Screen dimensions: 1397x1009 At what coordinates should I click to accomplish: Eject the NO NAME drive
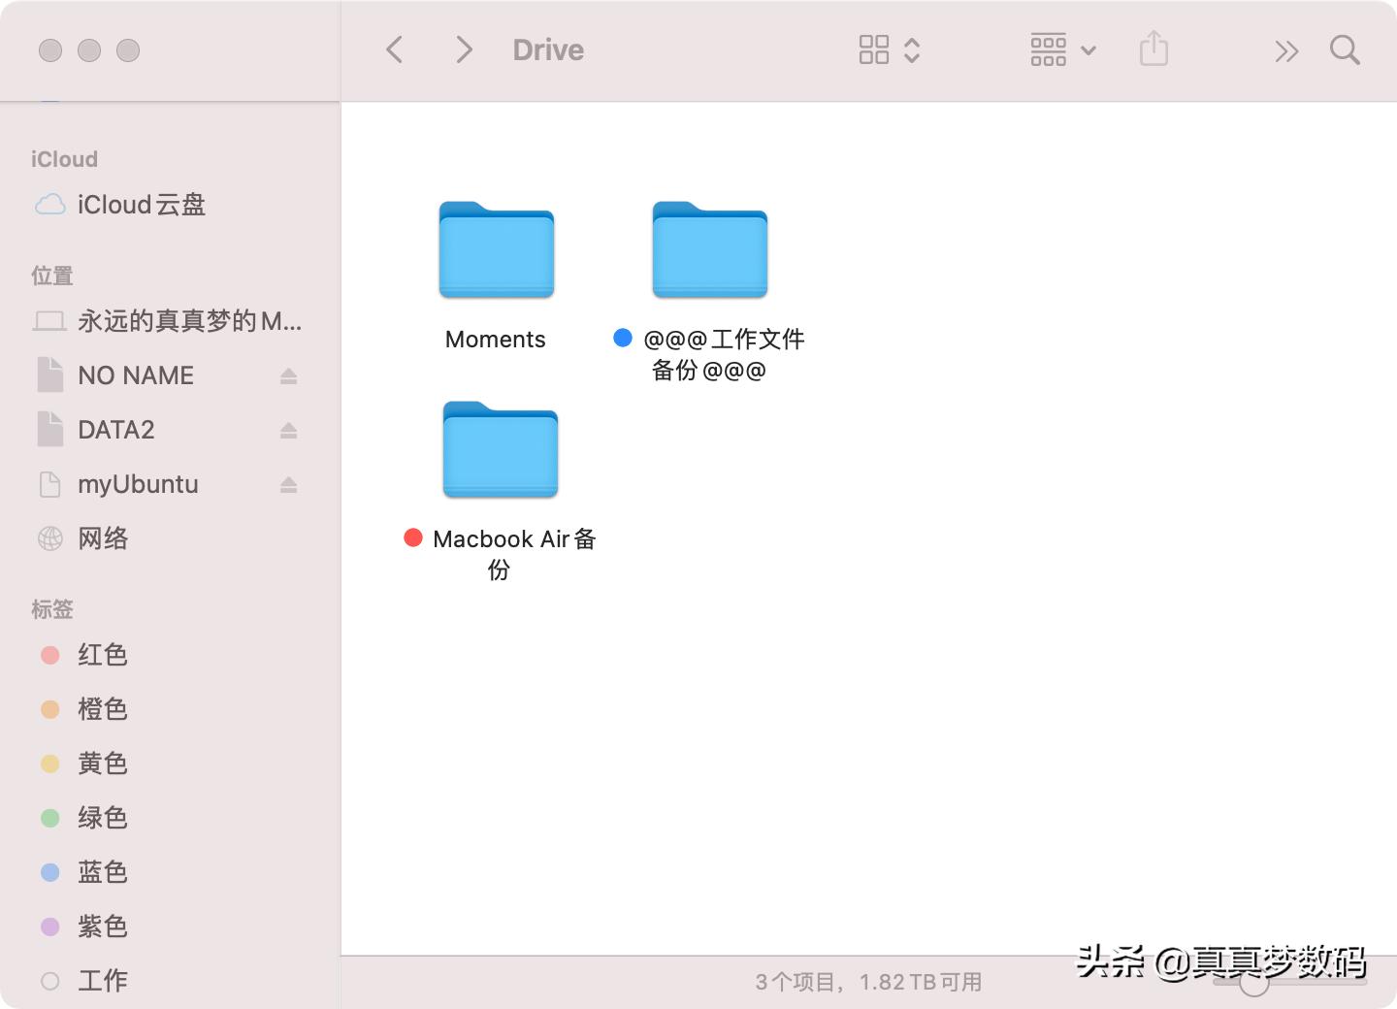point(288,375)
